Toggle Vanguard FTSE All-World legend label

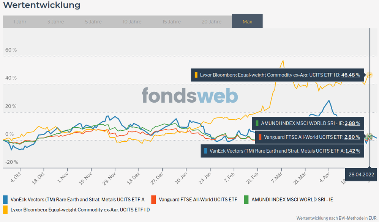tap(198, 199)
